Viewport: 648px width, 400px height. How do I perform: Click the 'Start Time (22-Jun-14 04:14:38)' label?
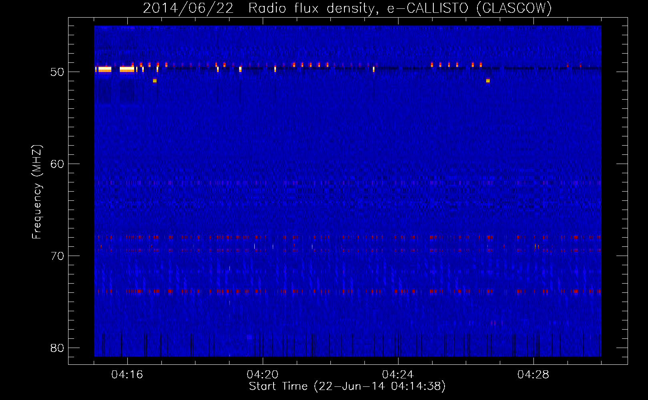click(347, 386)
